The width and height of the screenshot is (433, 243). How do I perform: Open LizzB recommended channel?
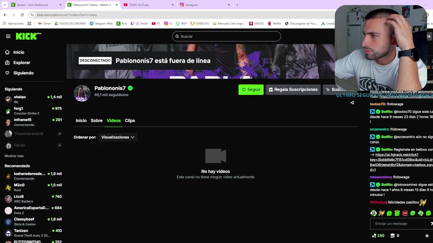pos(33,199)
